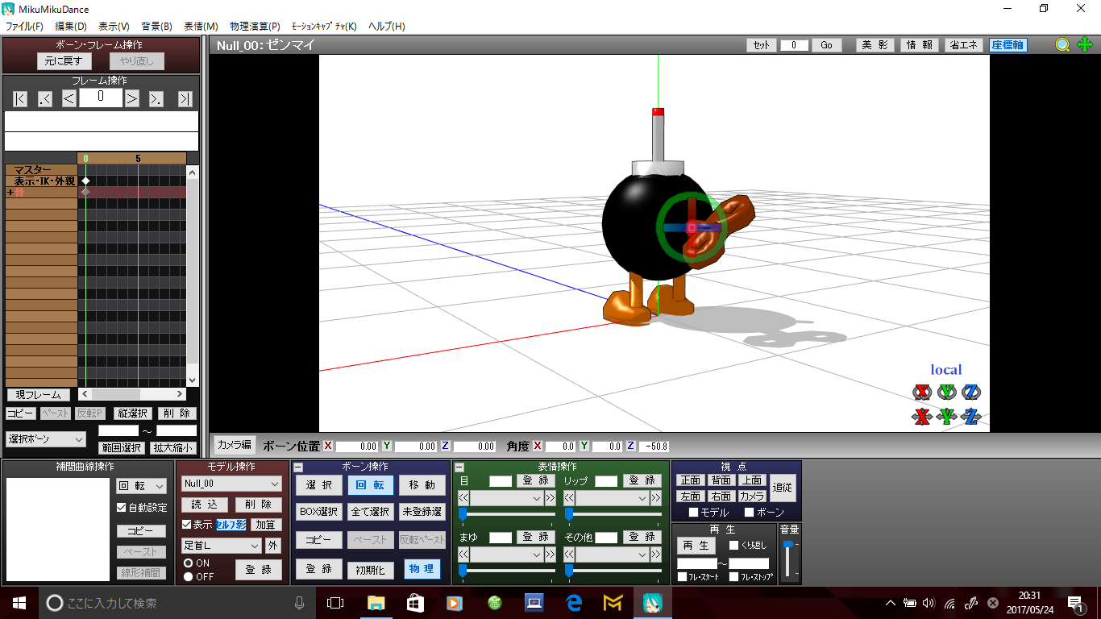Screen dimensions: 1101x619
Task: Enable ボーン checkbox in 視点 panel
Action: (749, 513)
